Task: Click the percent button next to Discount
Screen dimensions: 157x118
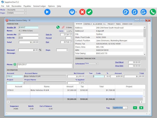Action: [40, 50]
